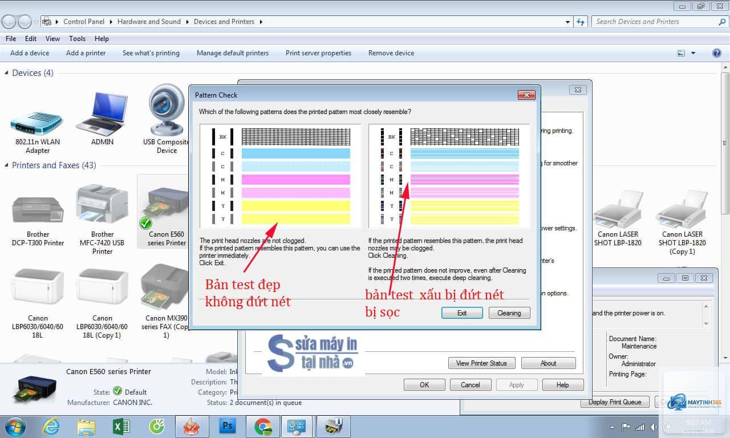This screenshot has width=730, height=438.
Task: Click the About button in printer properties
Action: tap(549, 363)
